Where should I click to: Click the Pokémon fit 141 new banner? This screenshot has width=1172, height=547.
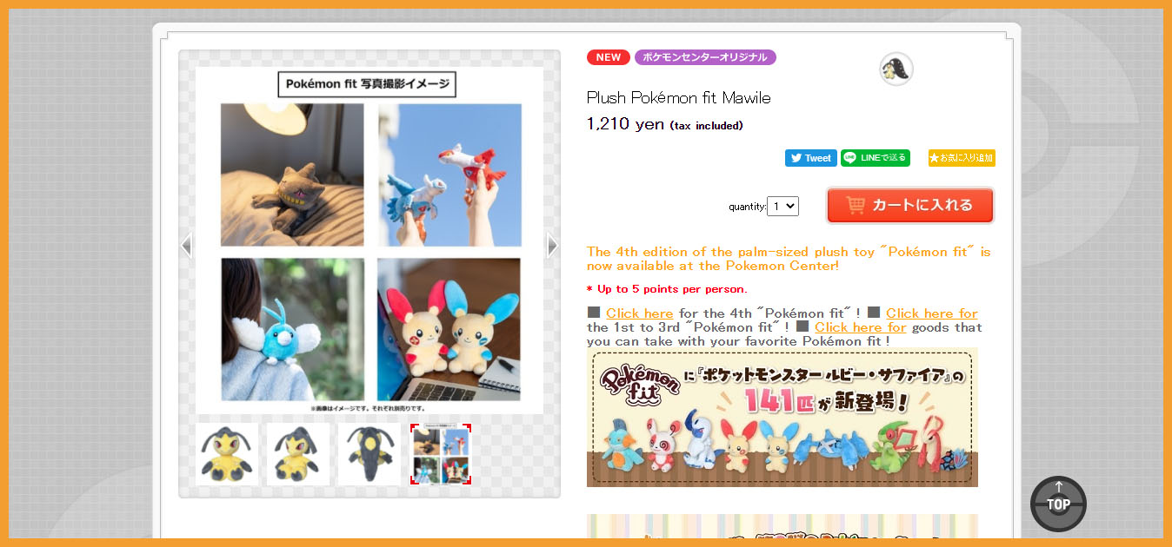click(782, 418)
